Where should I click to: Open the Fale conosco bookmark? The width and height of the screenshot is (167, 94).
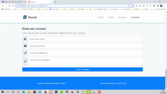coord(55,9)
